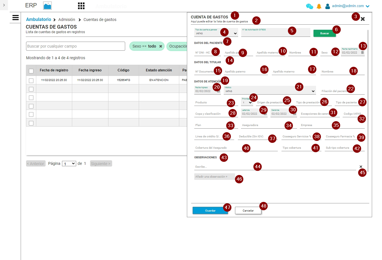Image resolution: width=382 pixels, height=260 pixels.
Task: Check the row with code 152654FG
Action: tap(31, 81)
